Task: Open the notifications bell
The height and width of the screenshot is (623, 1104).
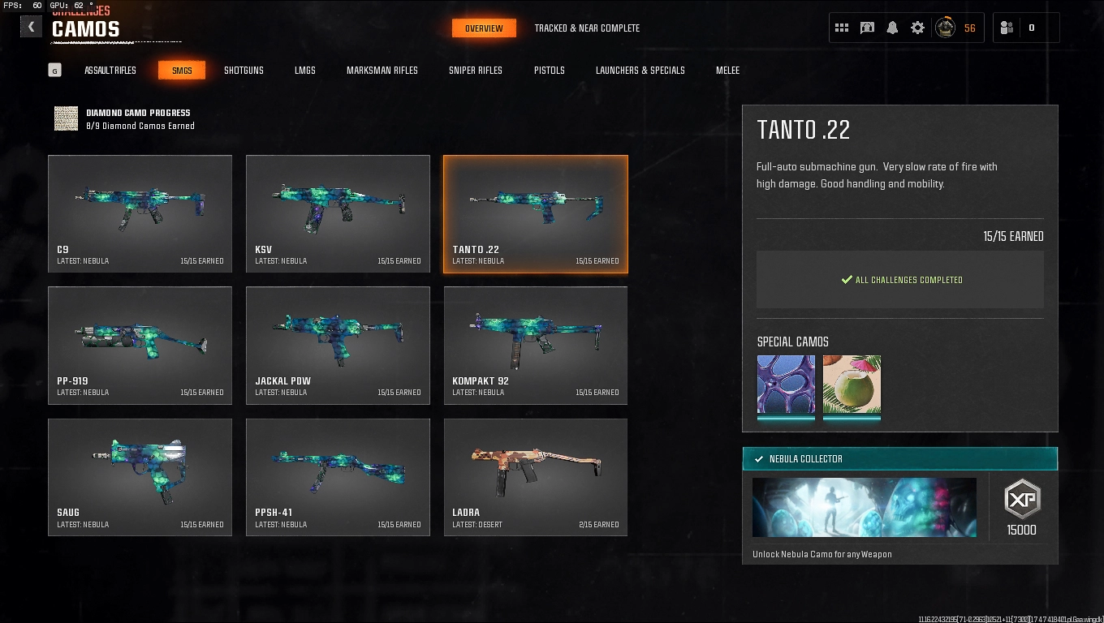Action: [892, 28]
